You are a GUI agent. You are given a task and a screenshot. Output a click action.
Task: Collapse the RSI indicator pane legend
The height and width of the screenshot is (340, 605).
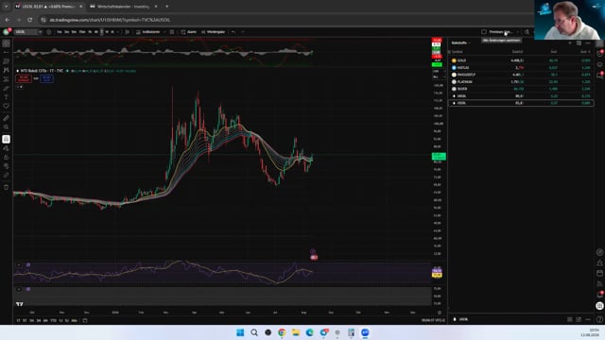tap(19, 265)
